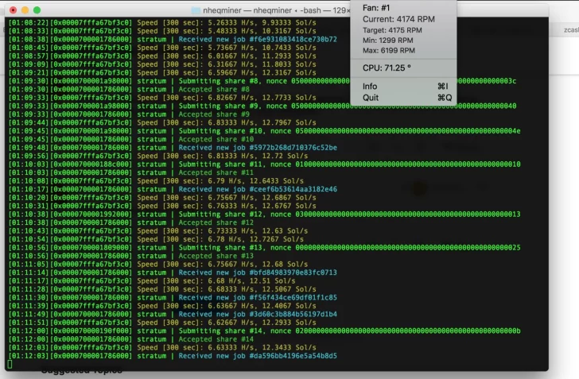The image size is (579, 379).
Task: Click the line 'Accepted share #10'
Action: click(216, 139)
